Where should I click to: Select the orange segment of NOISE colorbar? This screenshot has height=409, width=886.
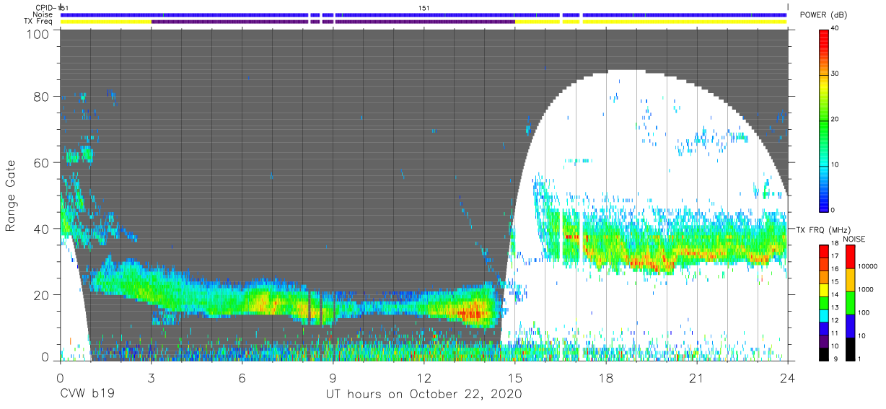pos(849,279)
